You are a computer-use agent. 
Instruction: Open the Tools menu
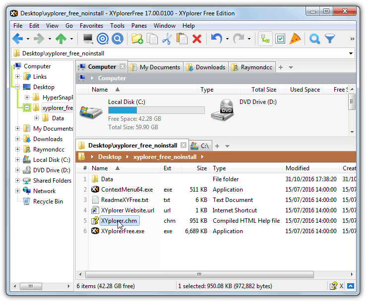click(118, 26)
